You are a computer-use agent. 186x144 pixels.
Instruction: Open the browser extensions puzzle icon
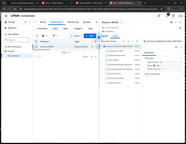coord(169,9)
